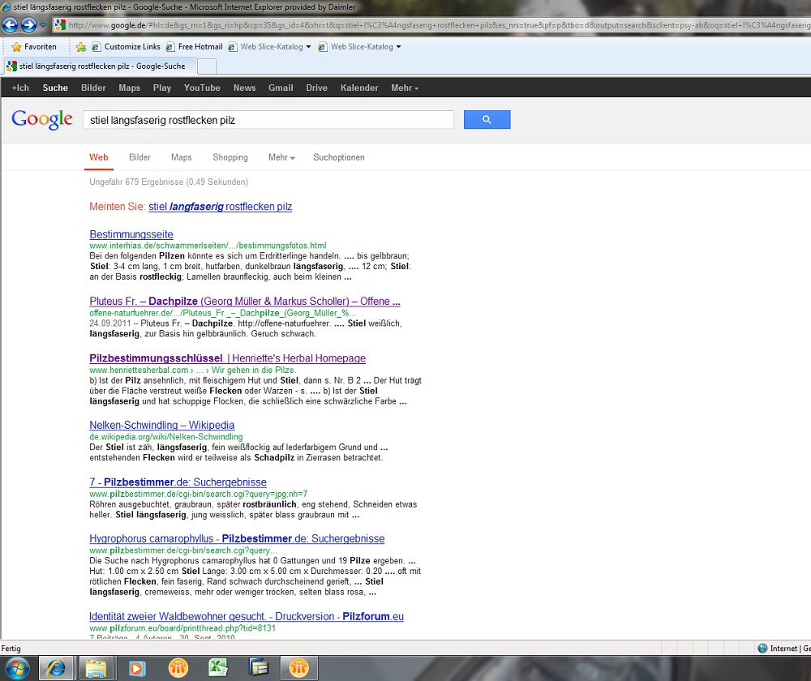Click the add-to-favorites bar star icon

pyautogui.click(x=81, y=47)
